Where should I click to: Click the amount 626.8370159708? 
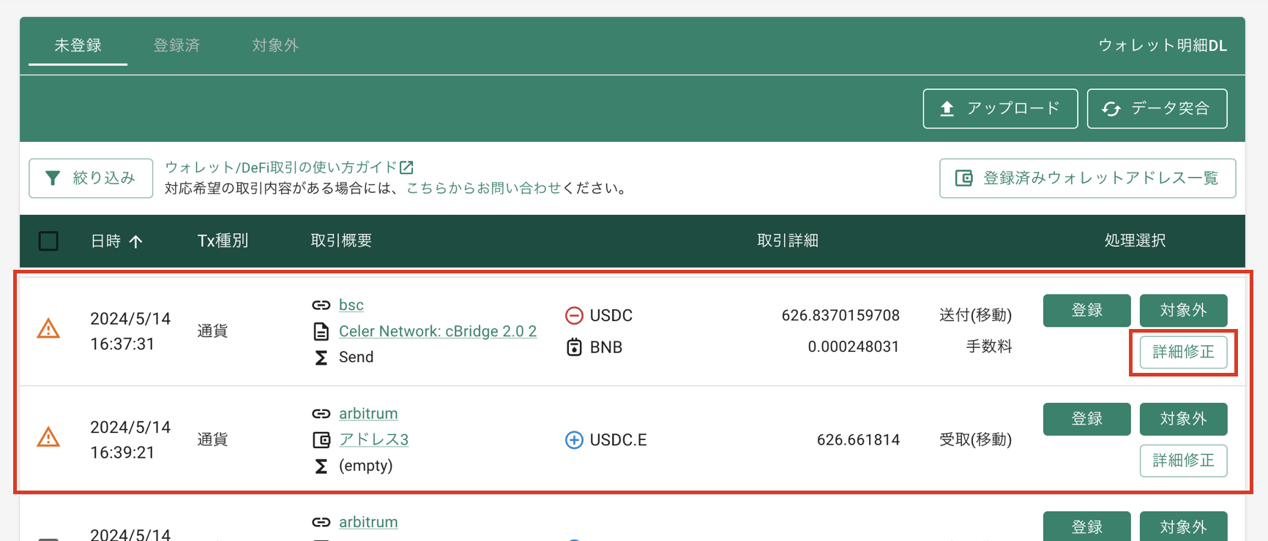click(840, 315)
